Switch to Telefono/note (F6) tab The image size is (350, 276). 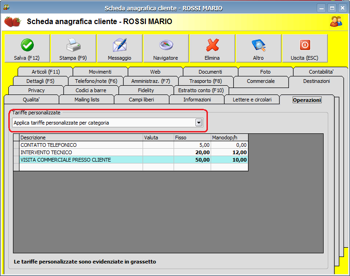pos(96,81)
